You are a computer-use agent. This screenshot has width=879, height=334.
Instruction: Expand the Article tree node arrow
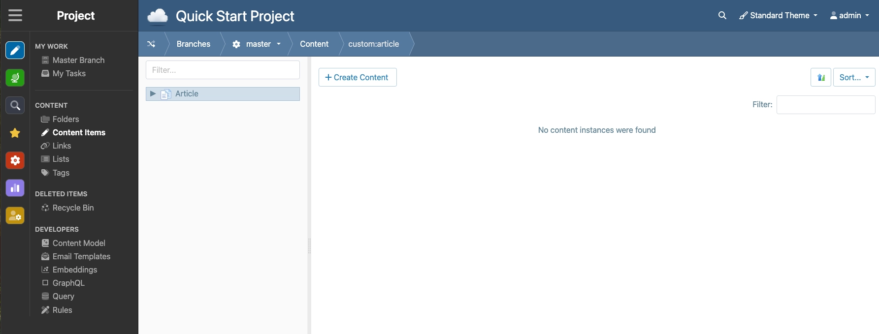[x=153, y=93]
